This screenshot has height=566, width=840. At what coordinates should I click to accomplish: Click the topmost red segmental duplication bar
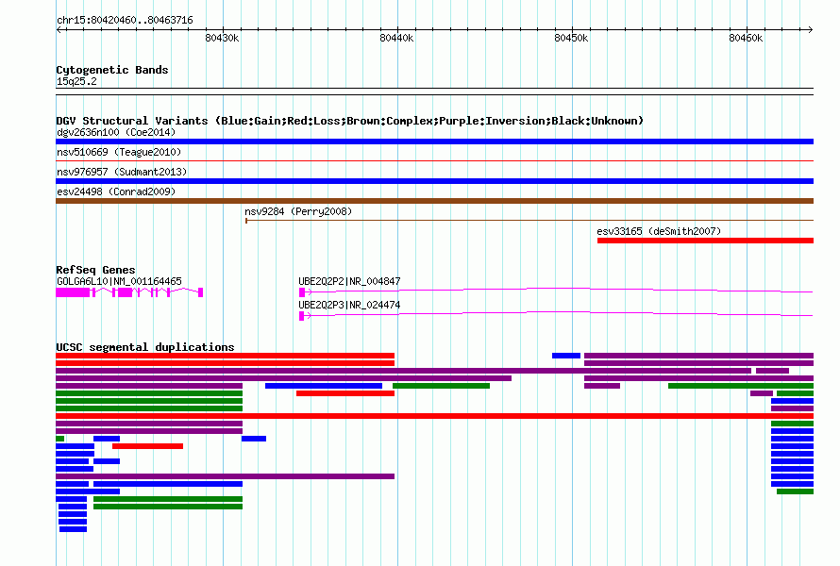225,356
